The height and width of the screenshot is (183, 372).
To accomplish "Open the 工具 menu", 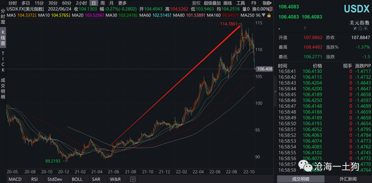I will (240, 3).
